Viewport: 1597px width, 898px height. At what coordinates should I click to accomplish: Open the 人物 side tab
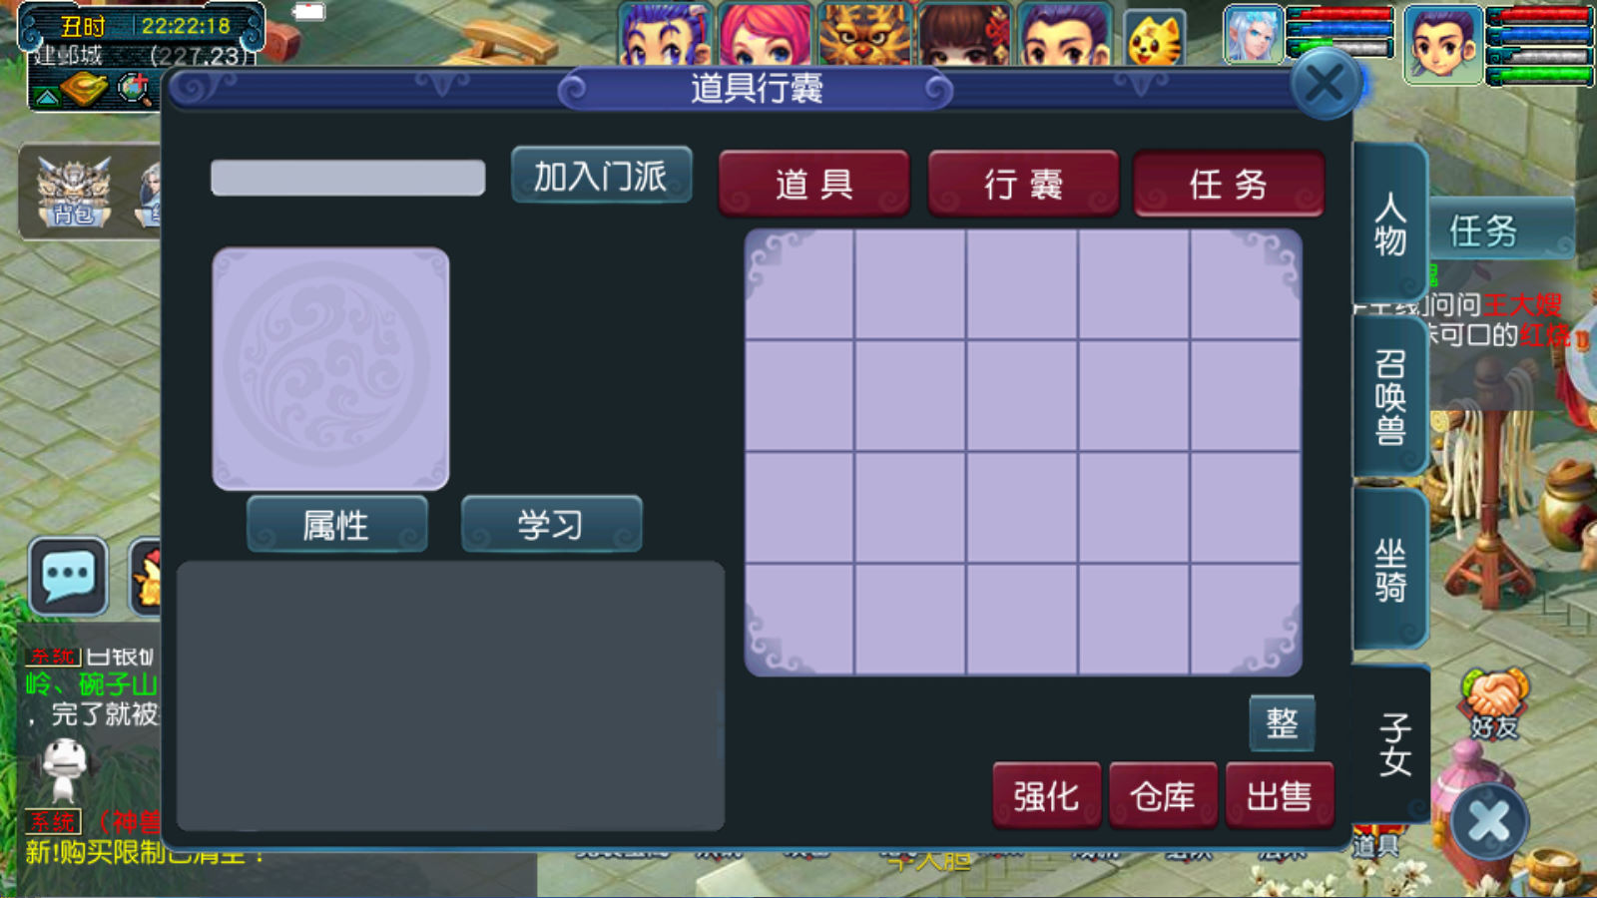[x=1390, y=224]
